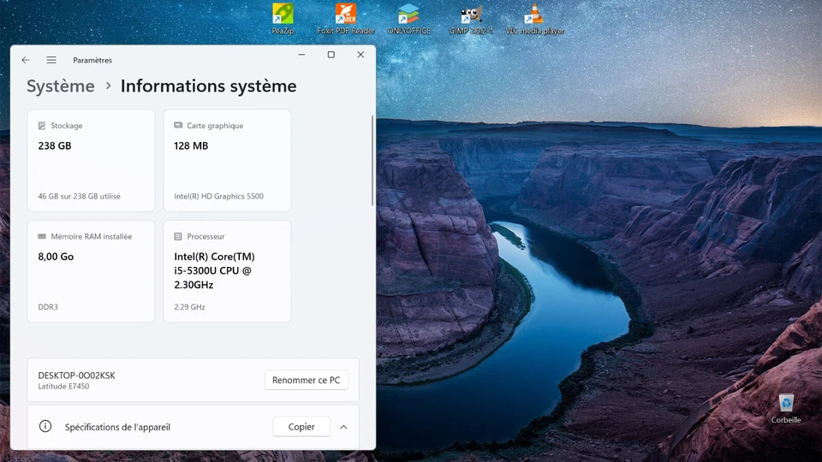Viewport: 822px width, 462px height.
Task: Click '46 GB sur 238 GB utilisé' text
Action: 79,197
